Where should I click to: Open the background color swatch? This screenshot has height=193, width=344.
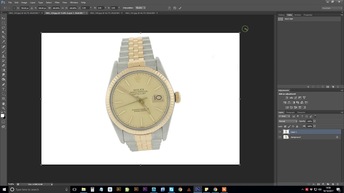pos(4,117)
